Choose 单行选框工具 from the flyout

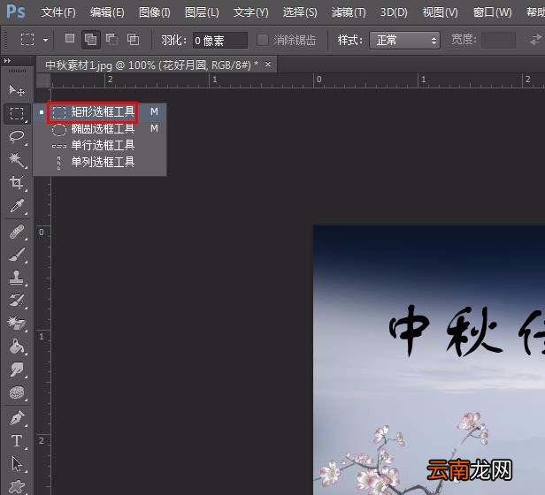100,145
